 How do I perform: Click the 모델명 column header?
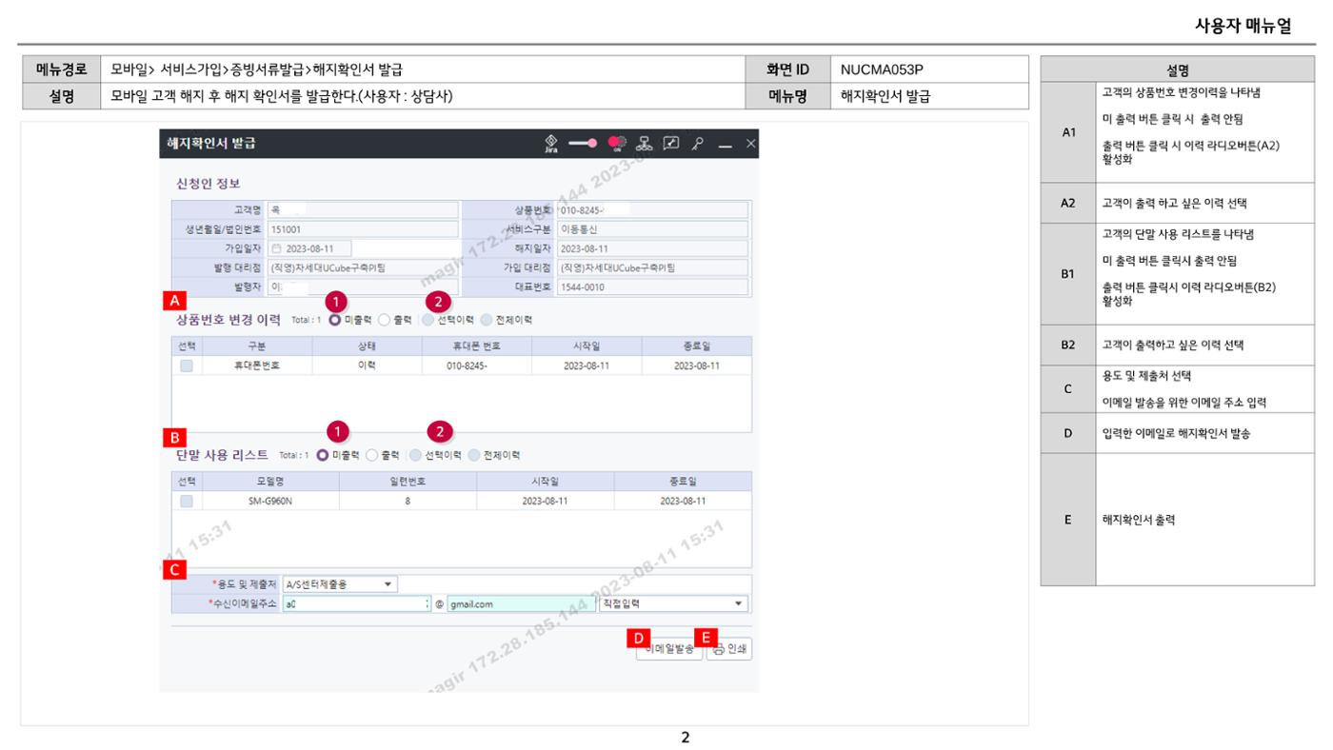[x=270, y=482]
